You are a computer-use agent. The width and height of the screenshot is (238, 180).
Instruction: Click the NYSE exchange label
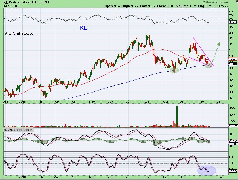[46, 3]
